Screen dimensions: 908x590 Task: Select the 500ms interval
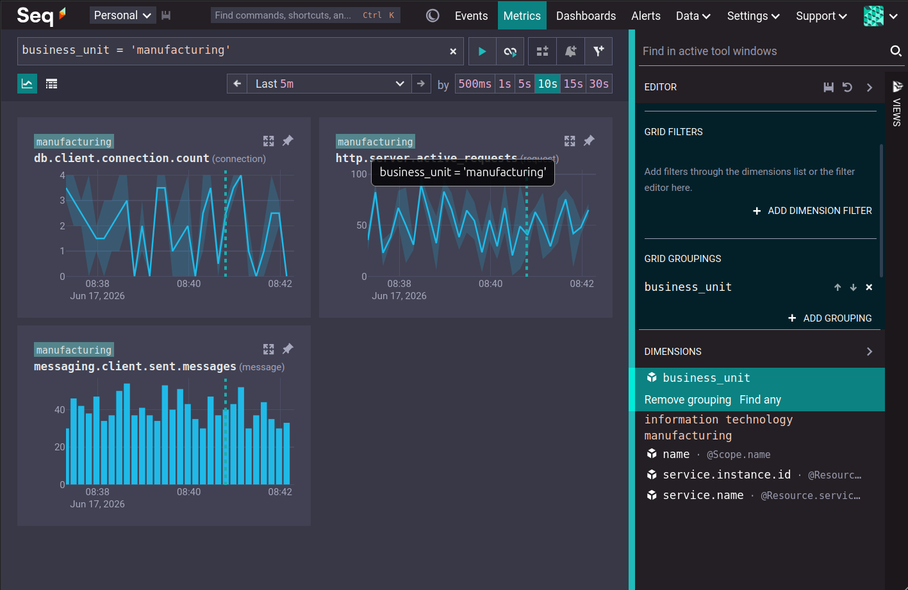[475, 84]
